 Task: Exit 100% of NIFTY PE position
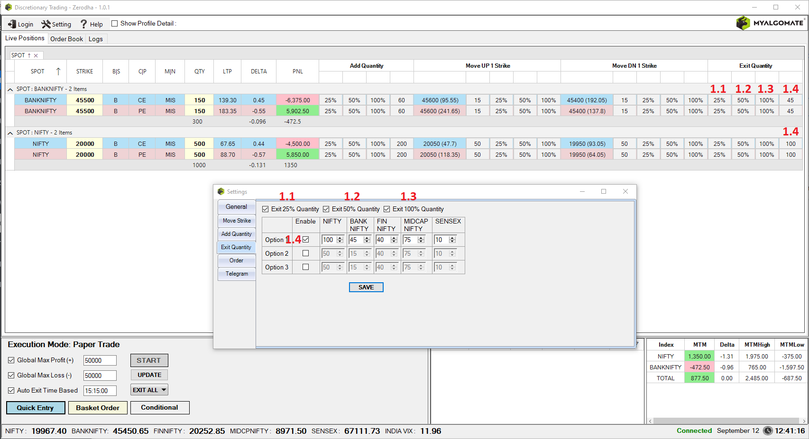767,155
